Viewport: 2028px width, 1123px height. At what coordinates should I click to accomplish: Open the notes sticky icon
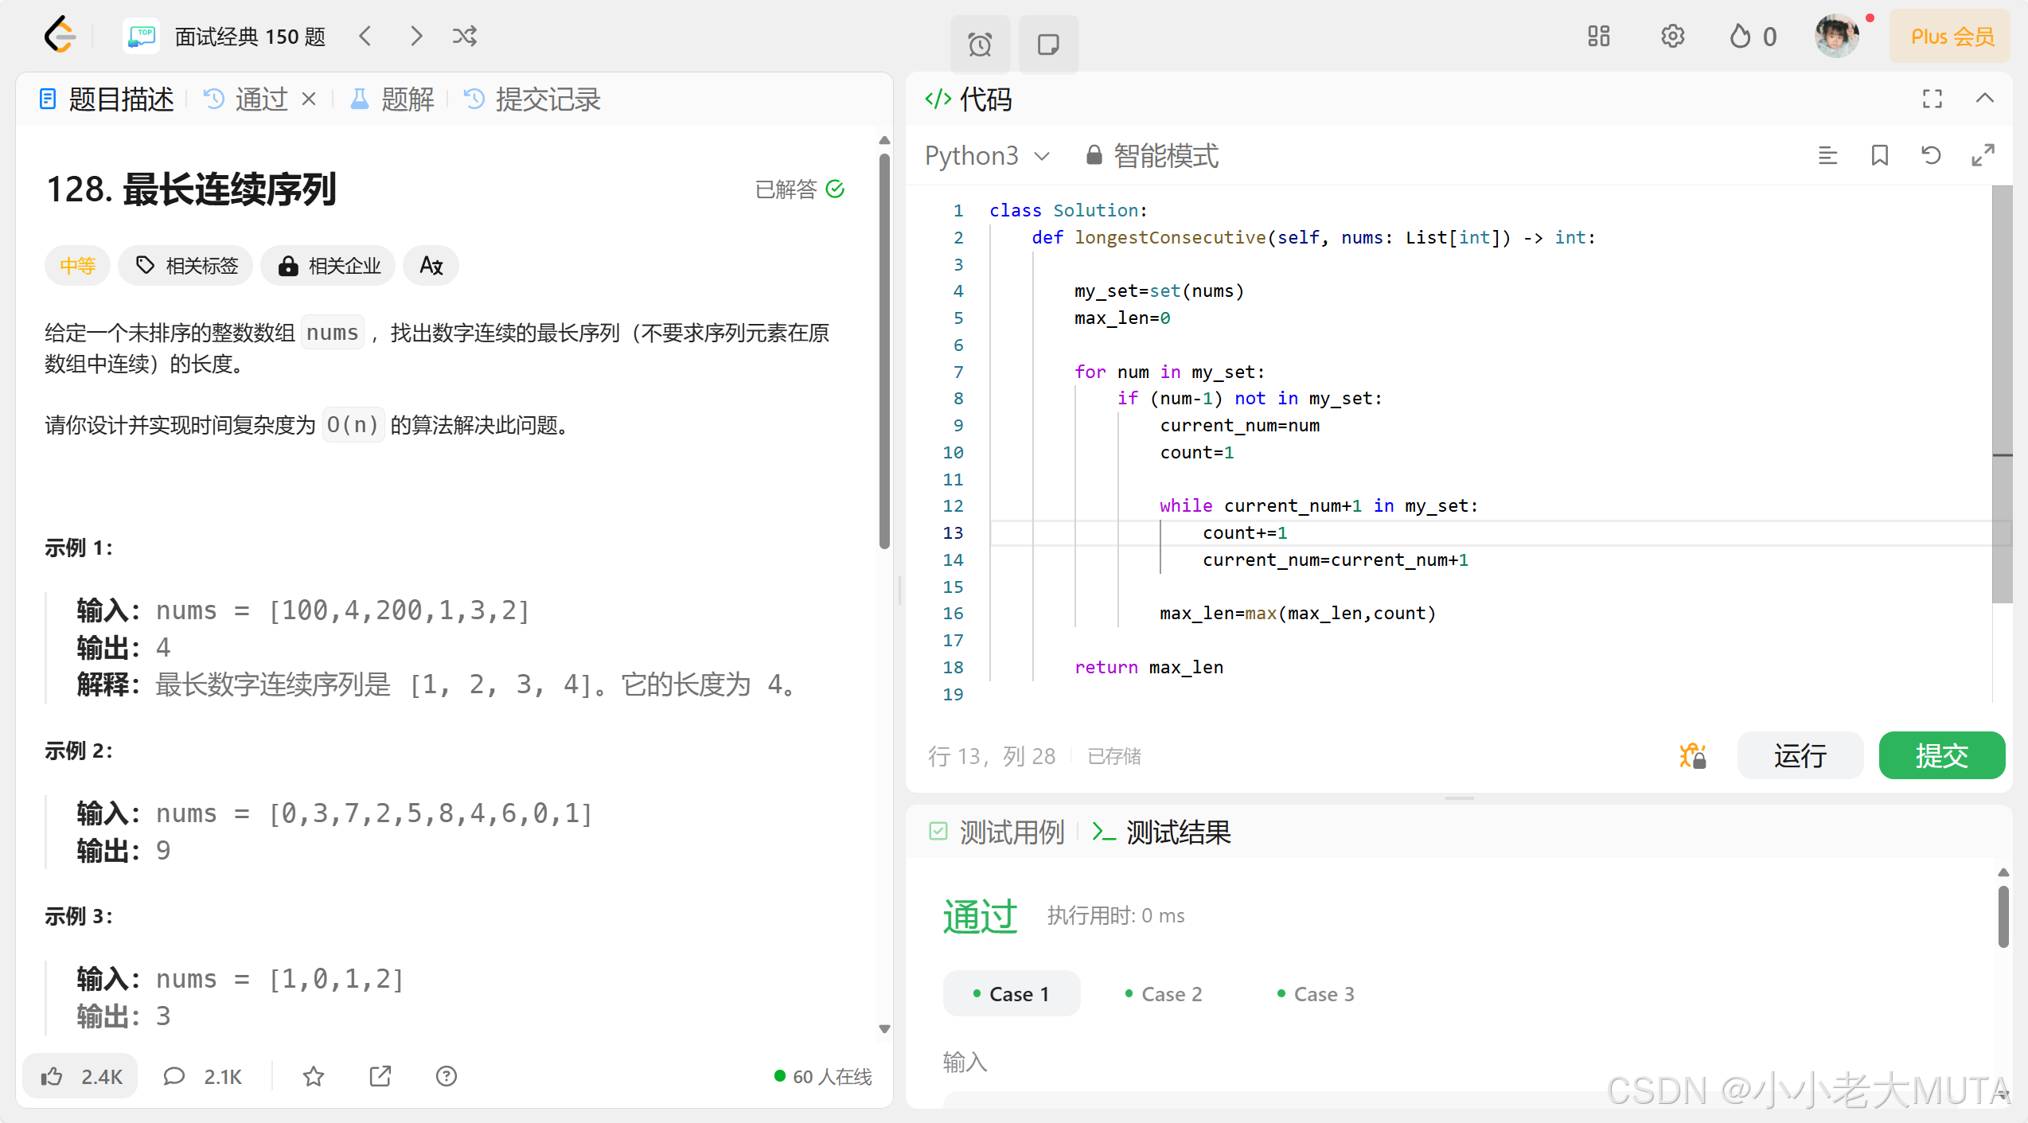click(1048, 45)
